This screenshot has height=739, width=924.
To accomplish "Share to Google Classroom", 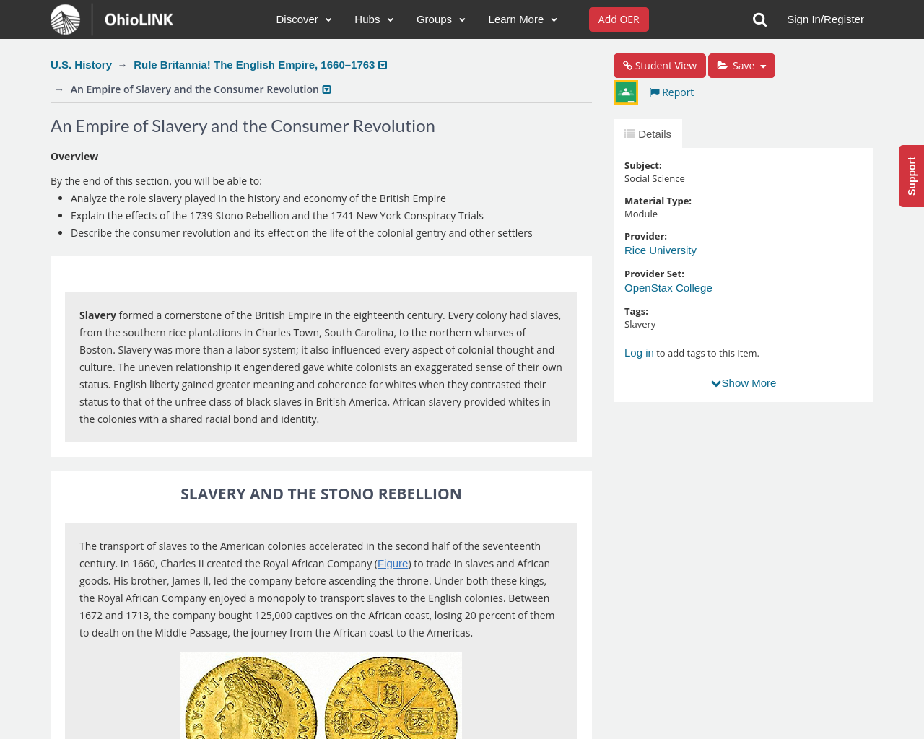I will pyautogui.click(x=625, y=92).
